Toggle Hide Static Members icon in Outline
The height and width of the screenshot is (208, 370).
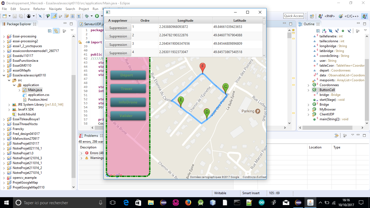(337, 31)
